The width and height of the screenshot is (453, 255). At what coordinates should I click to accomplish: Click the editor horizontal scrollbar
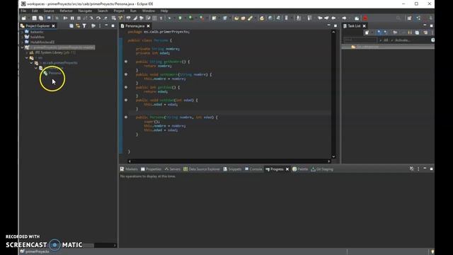coord(229,161)
